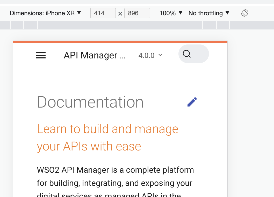This screenshot has width=274, height=197.
Task: Click the API Manager site title
Action: coord(95,56)
